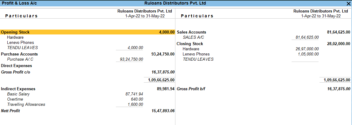Click the Closing Stock total 28,02,000.00

click(339, 44)
